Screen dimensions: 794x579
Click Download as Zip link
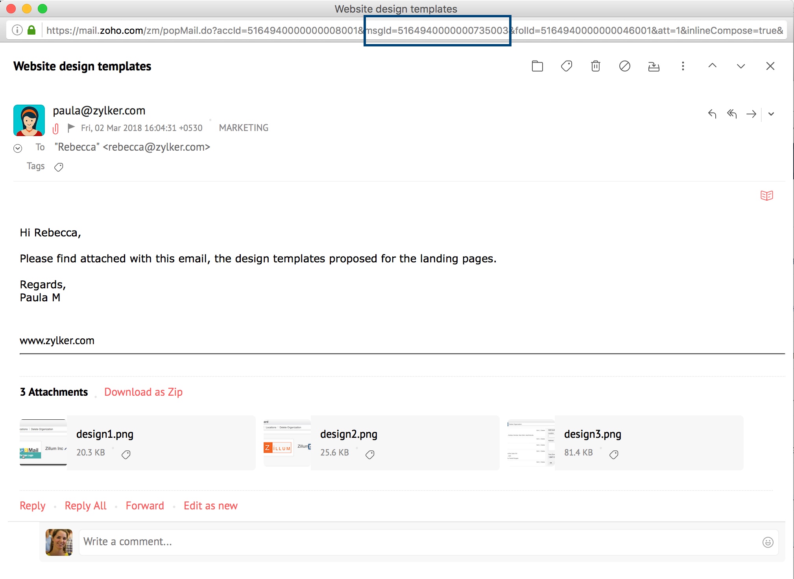click(143, 392)
